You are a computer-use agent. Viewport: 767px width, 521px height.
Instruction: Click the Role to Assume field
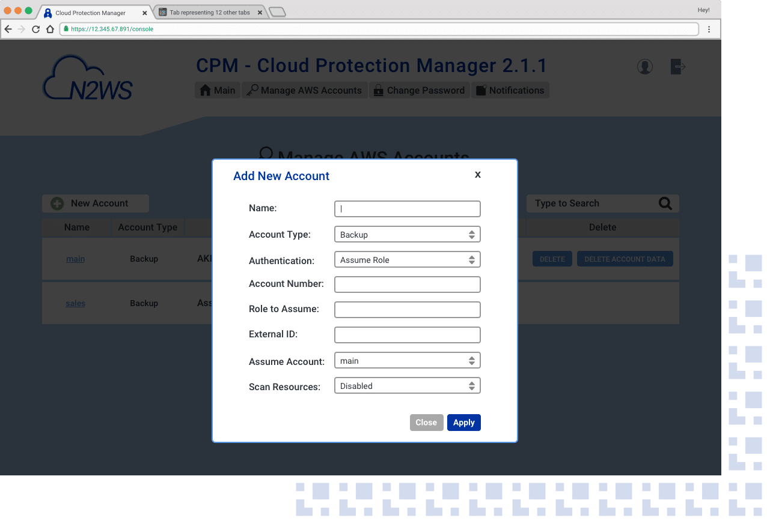pos(408,310)
